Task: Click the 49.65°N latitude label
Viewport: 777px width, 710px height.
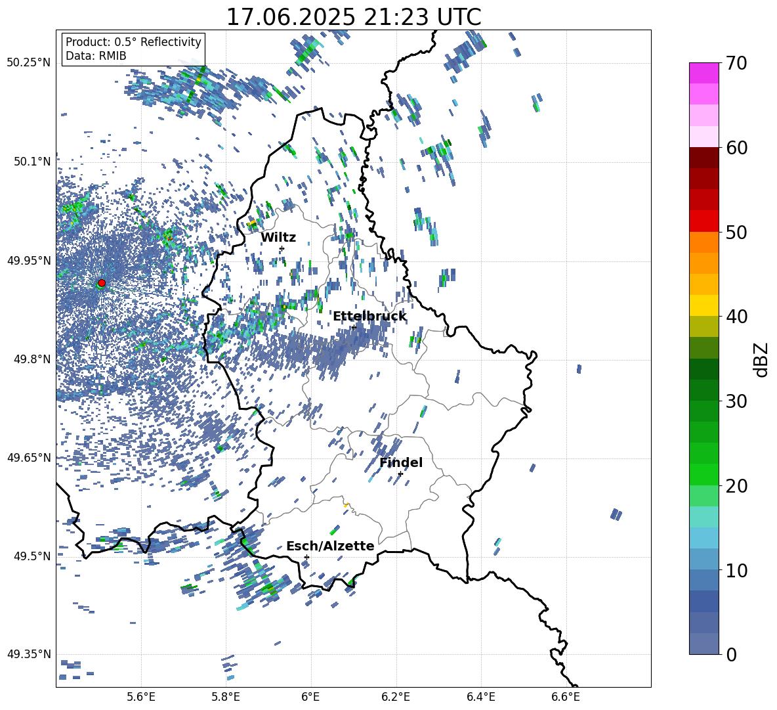Action: click(29, 457)
